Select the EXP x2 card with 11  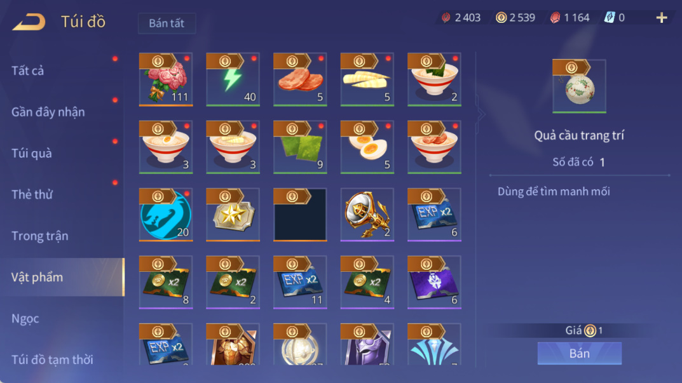[x=300, y=282]
